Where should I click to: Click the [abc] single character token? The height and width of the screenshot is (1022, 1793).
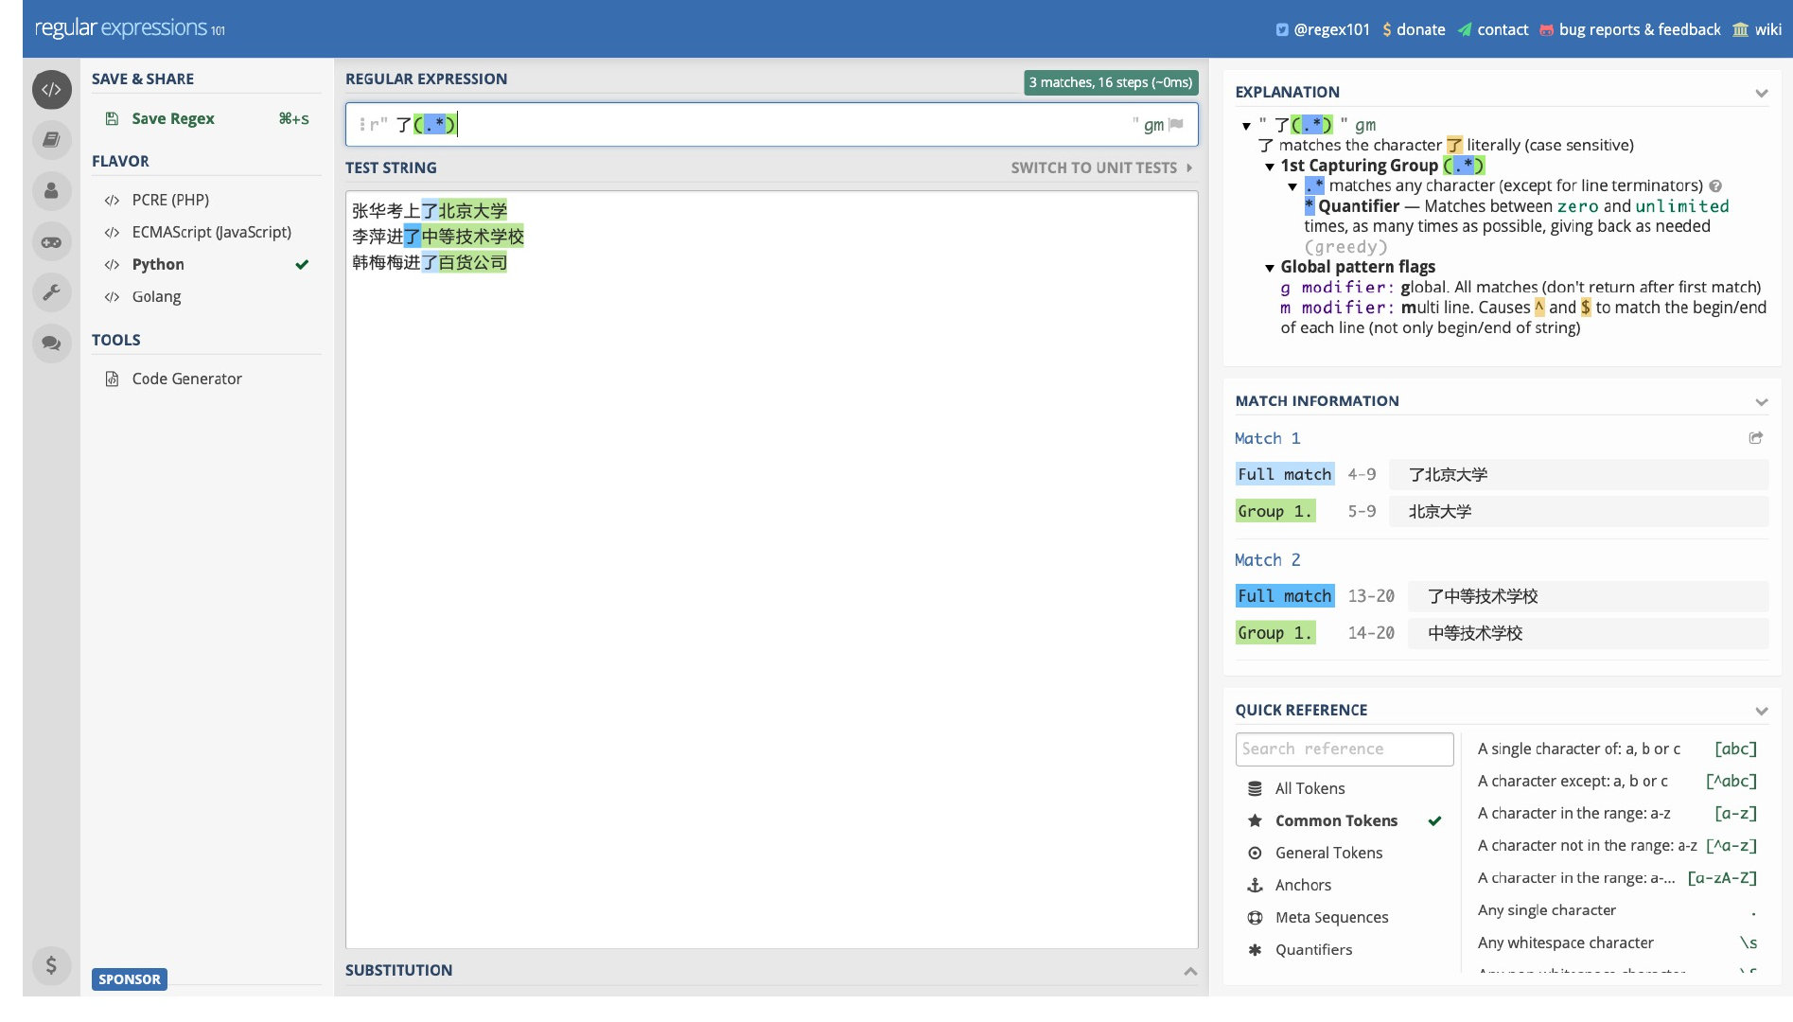point(1735,749)
